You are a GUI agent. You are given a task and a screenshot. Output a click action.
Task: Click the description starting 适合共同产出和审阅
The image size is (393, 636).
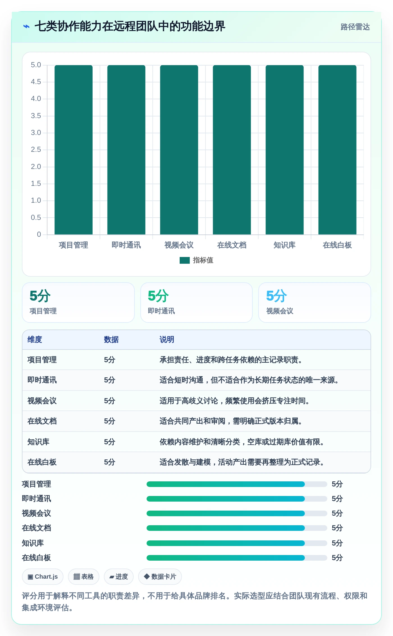click(231, 421)
